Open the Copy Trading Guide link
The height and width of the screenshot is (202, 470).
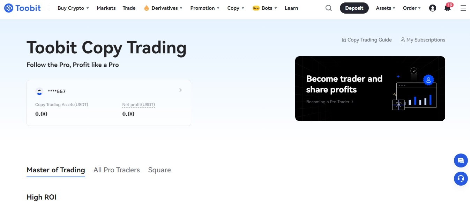[367, 40]
